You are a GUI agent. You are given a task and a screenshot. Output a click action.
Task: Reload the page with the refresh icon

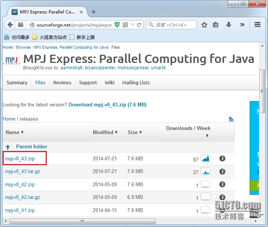point(139,25)
